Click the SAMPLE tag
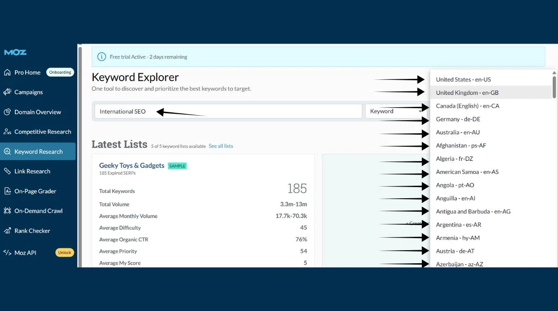Image resolution: width=558 pixels, height=311 pixels. [x=177, y=166]
